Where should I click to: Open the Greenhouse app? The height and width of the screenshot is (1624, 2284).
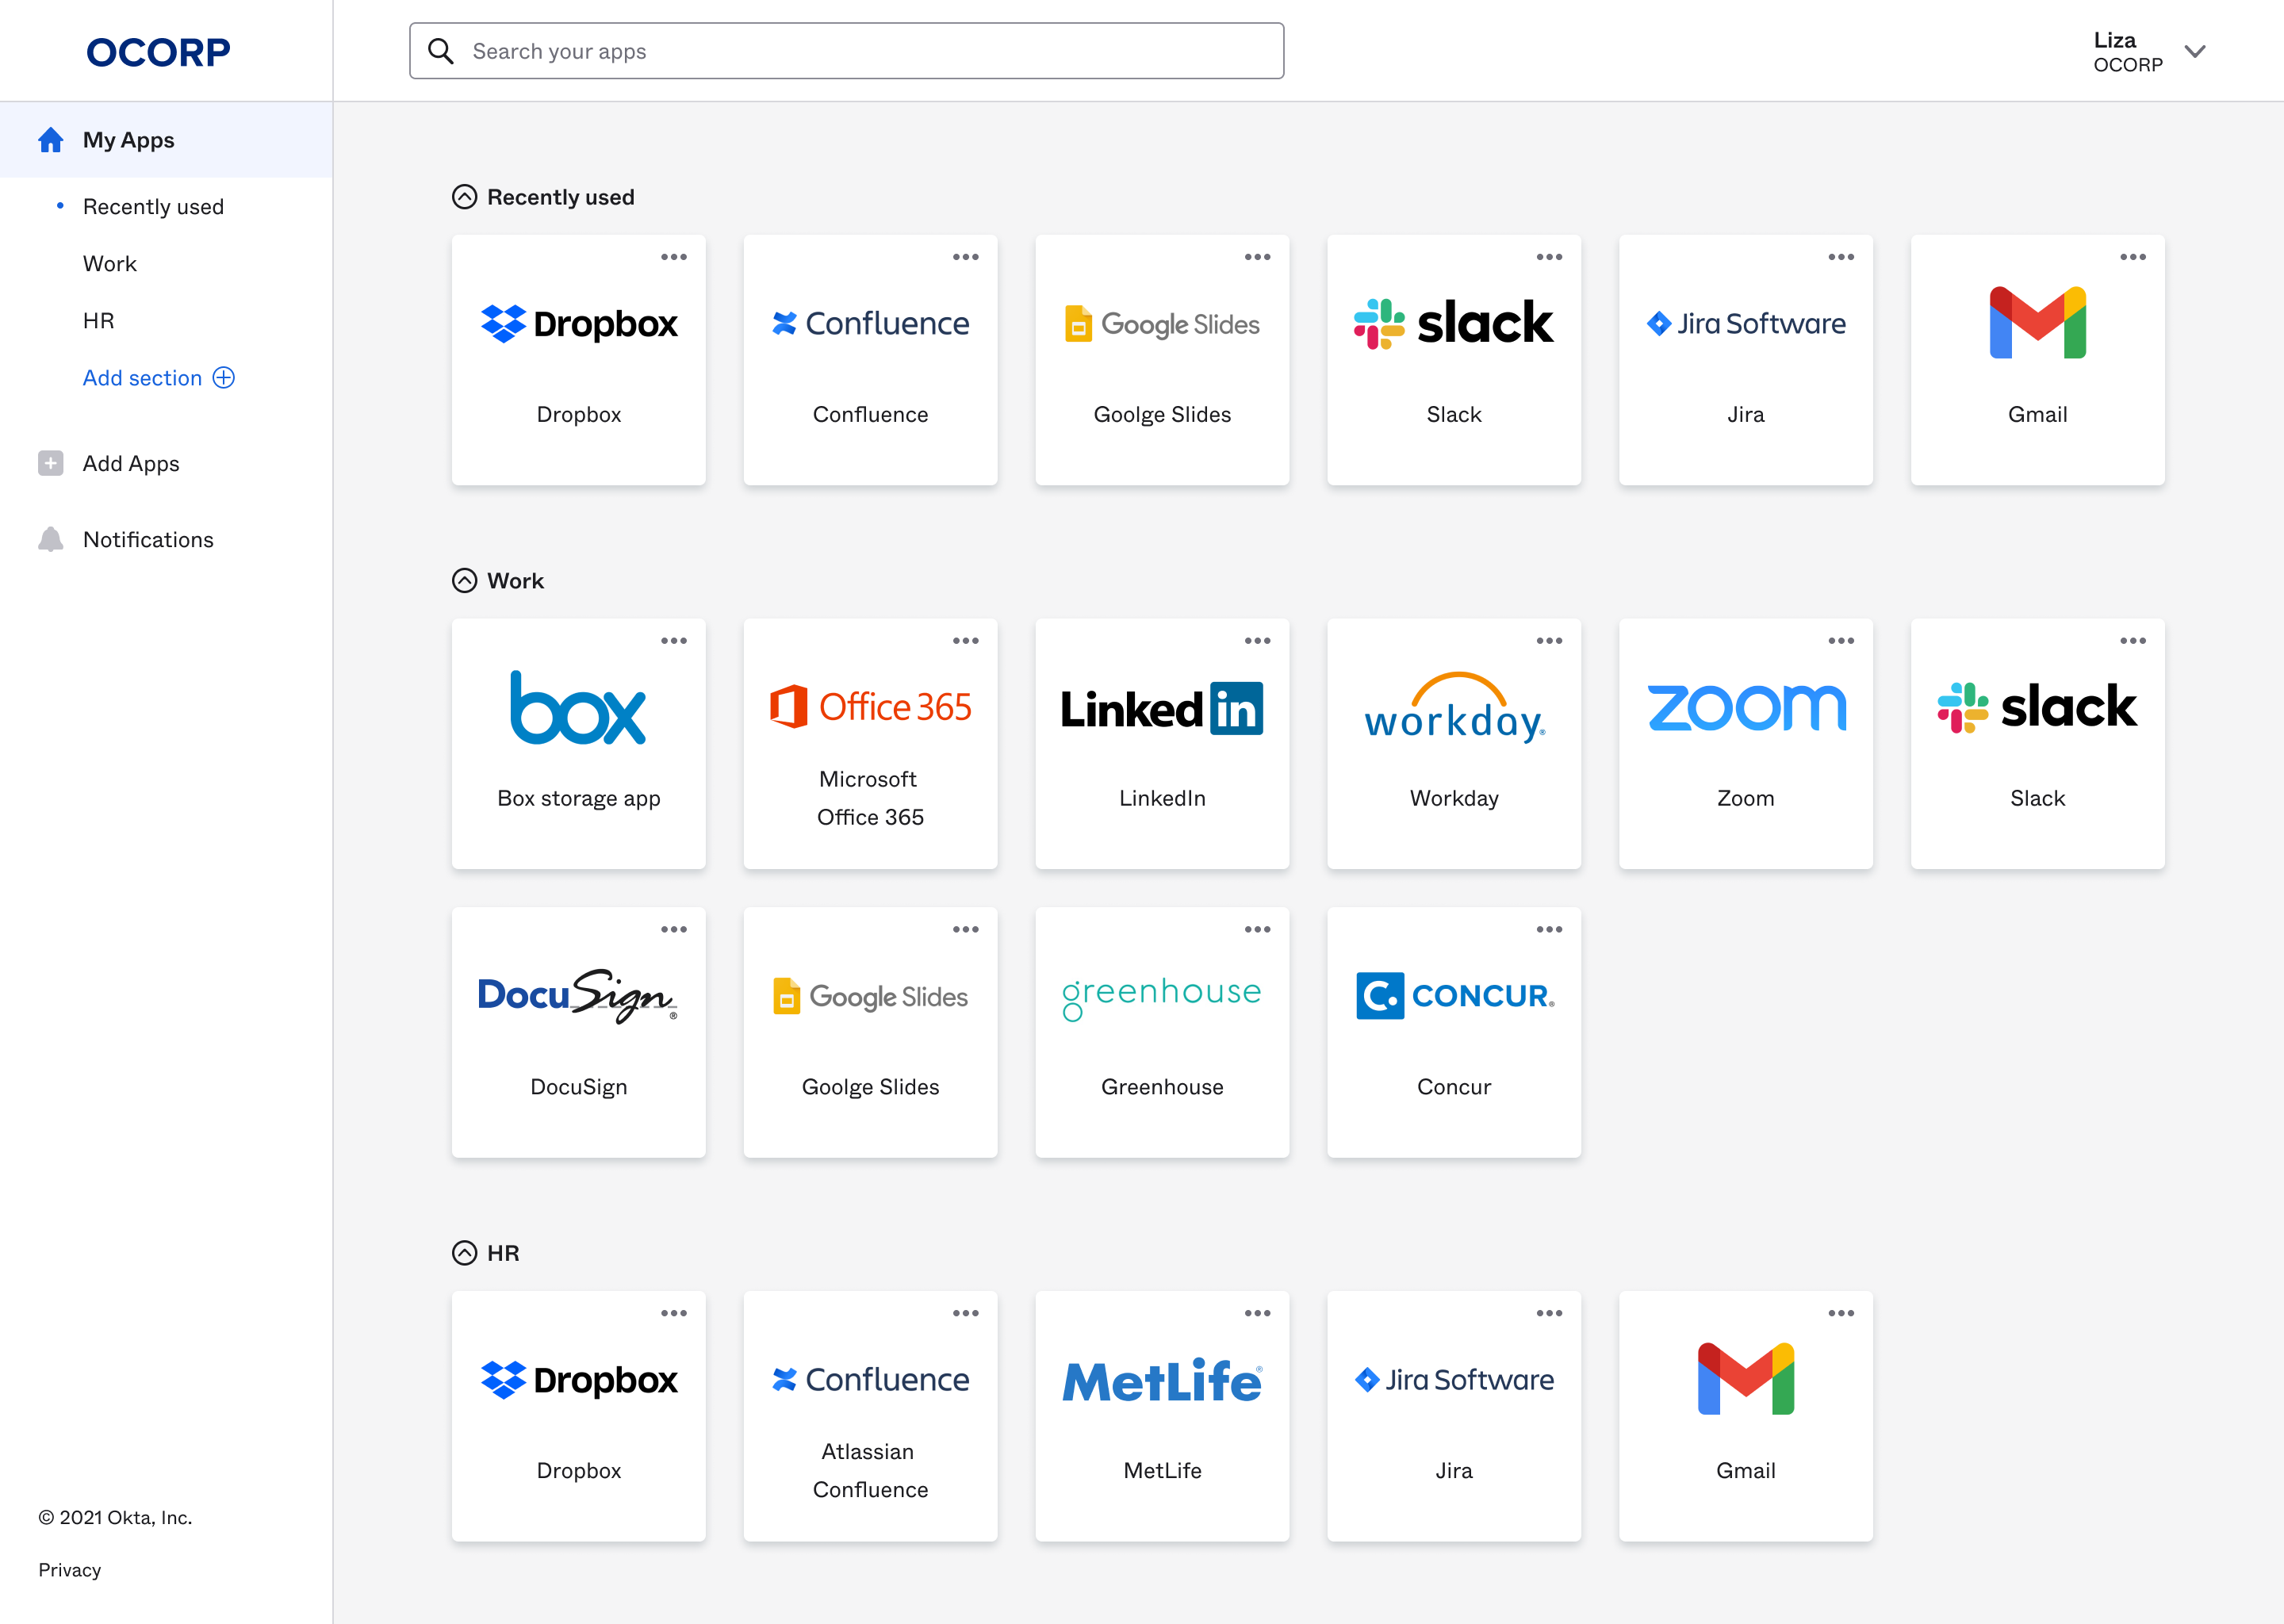point(1162,1030)
